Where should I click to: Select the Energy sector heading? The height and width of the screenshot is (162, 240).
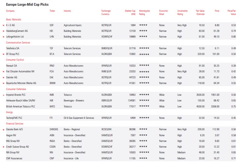coord(9,112)
